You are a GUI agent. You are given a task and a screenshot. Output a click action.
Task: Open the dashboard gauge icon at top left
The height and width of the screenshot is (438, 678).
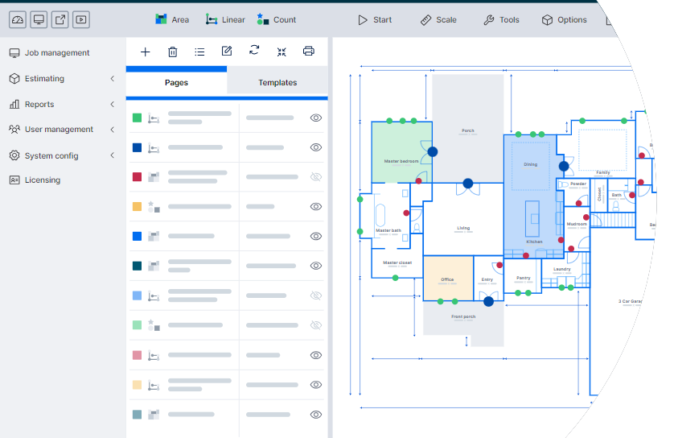coord(16,19)
